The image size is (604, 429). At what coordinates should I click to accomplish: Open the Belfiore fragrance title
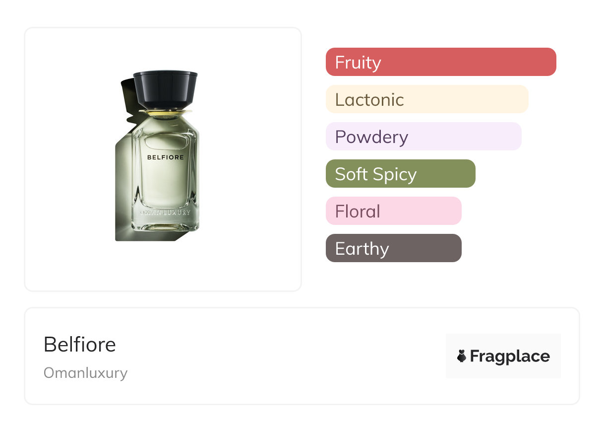pyautogui.click(x=80, y=344)
